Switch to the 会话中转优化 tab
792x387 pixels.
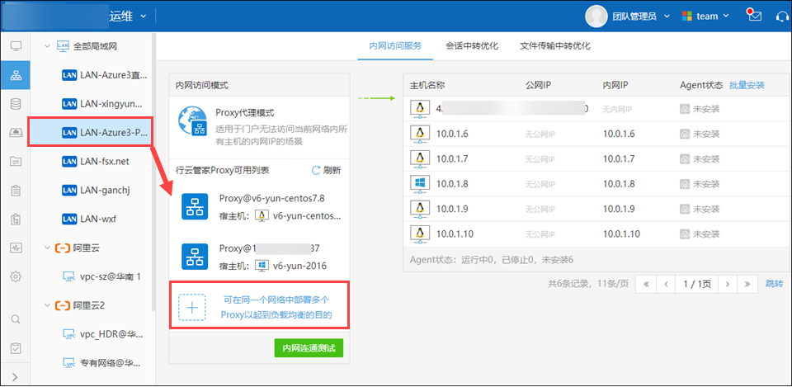(x=471, y=46)
